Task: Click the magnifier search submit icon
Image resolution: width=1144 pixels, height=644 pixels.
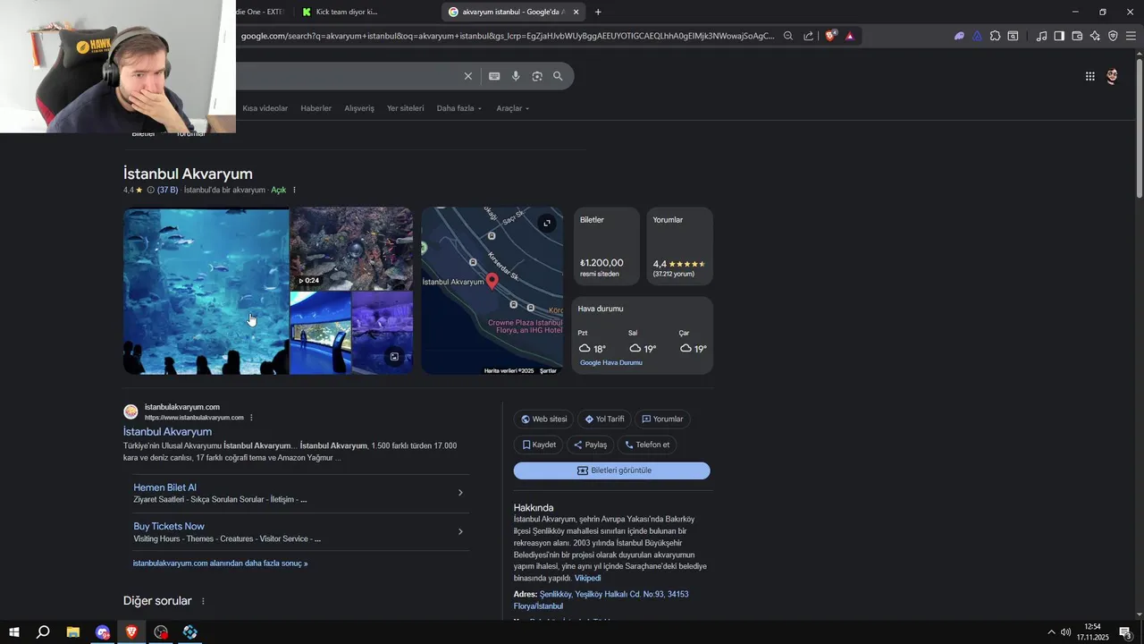Action: [x=558, y=76]
